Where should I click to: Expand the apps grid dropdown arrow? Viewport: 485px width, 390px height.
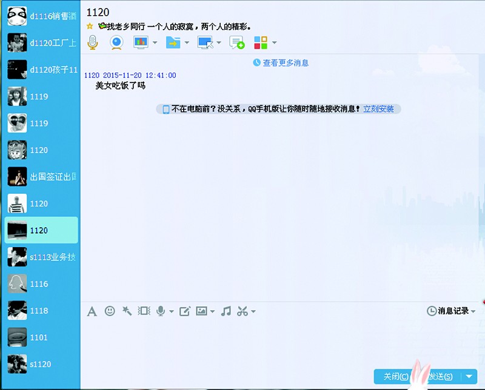[275, 43]
